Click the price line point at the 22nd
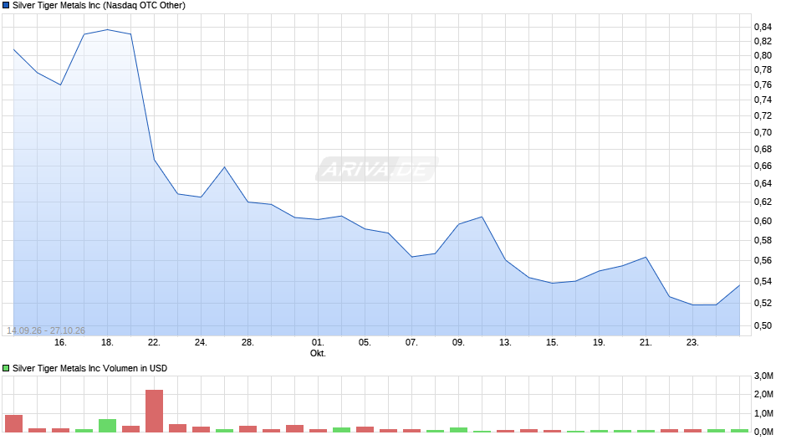Screen dimensions: 786x440 (x=154, y=160)
